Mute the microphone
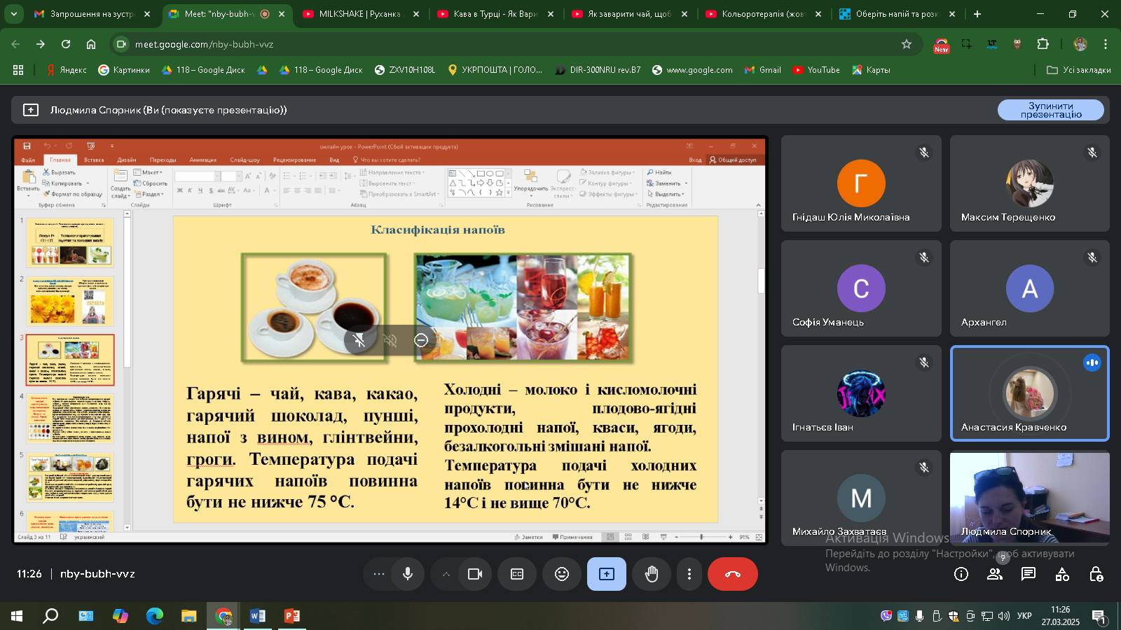This screenshot has height=630, width=1121. (408, 574)
